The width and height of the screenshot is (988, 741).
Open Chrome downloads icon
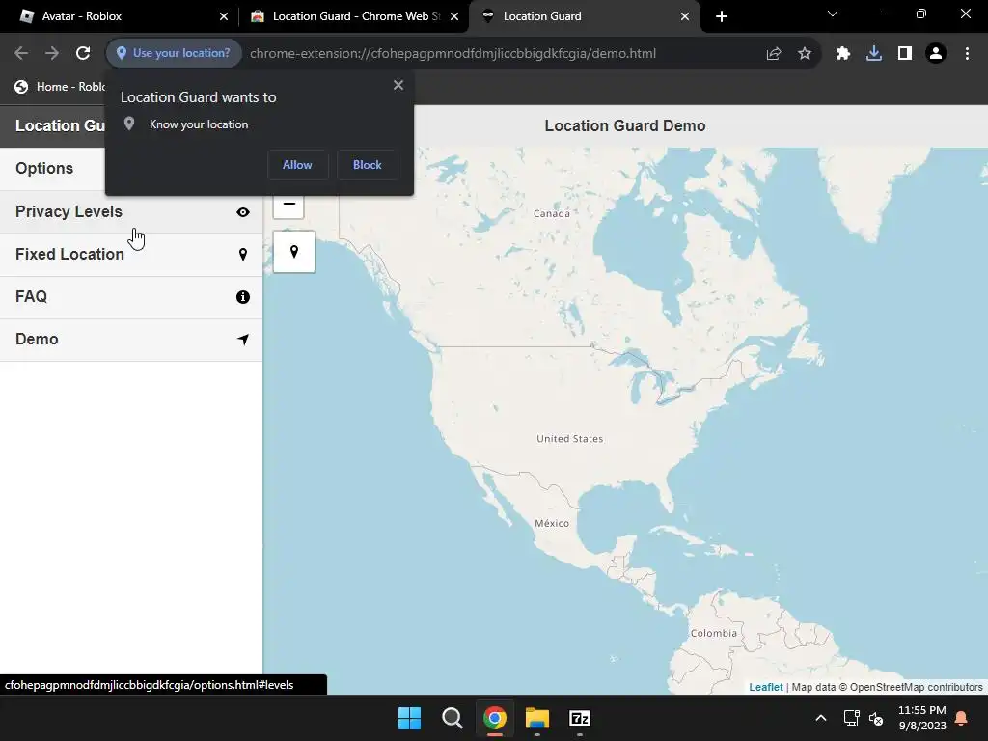pyautogui.click(x=874, y=54)
